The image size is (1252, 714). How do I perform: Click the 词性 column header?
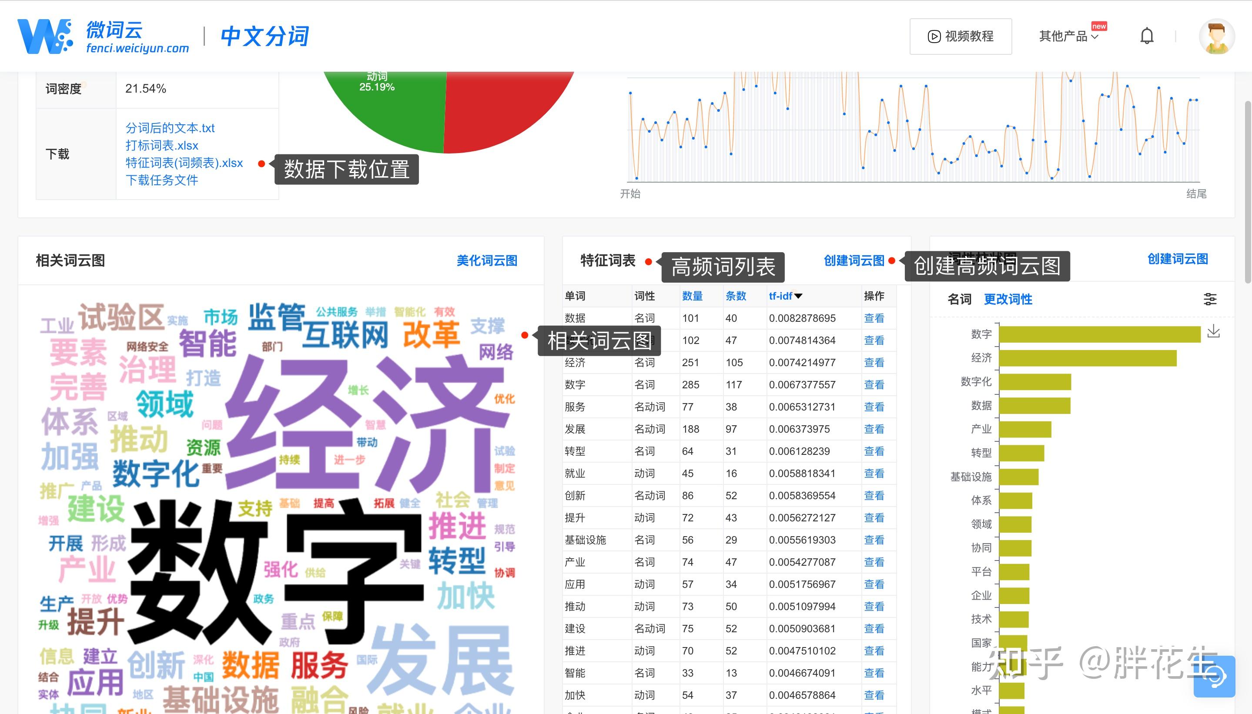(644, 296)
